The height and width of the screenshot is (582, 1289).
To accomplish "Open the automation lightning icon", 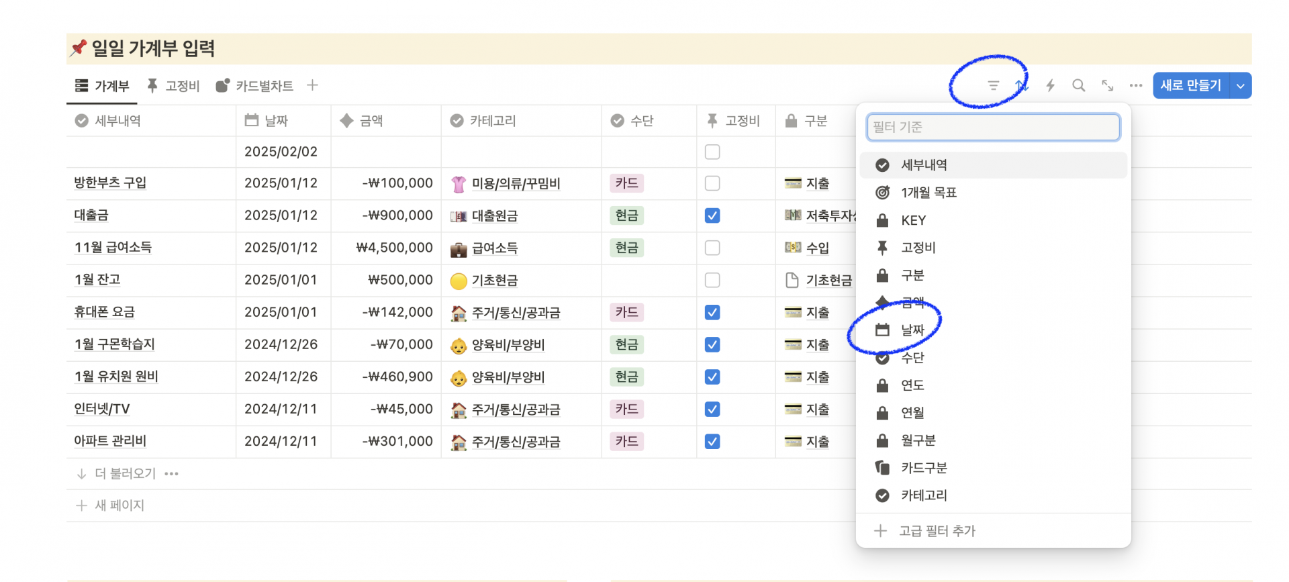I will [x=1050, y=85].
